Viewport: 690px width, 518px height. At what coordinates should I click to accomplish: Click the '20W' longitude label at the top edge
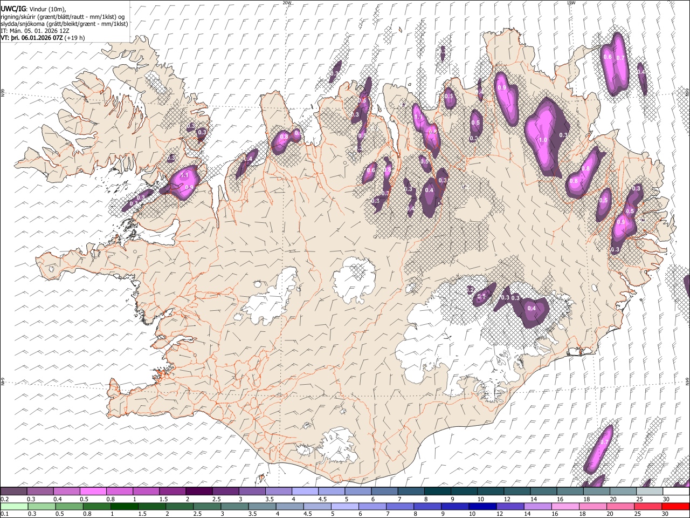[287, 3]
